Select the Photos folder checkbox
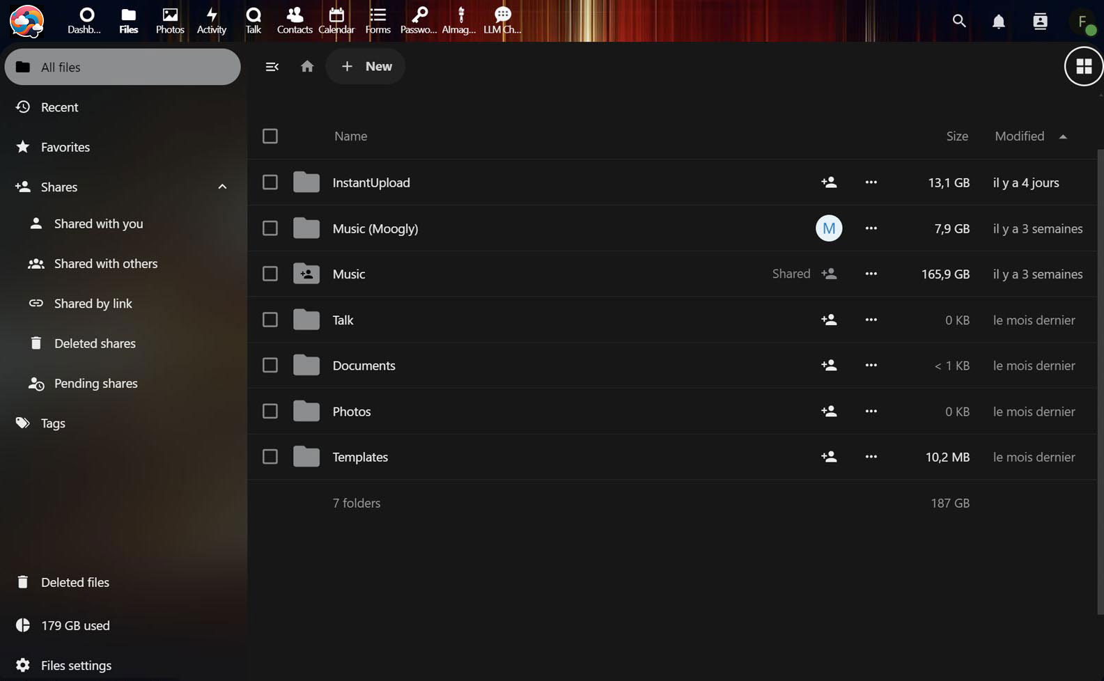Screen dimensions: 1104x681 pyautogui.click(x=270, y=412)
